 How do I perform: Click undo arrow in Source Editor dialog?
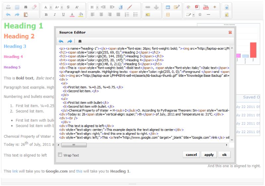tap(61, 41)
